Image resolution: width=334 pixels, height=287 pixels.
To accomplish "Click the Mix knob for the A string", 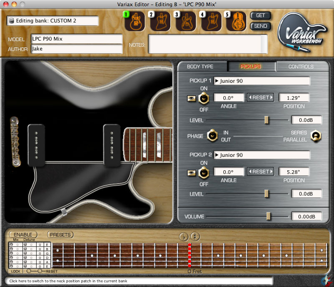I will (11, 261).
